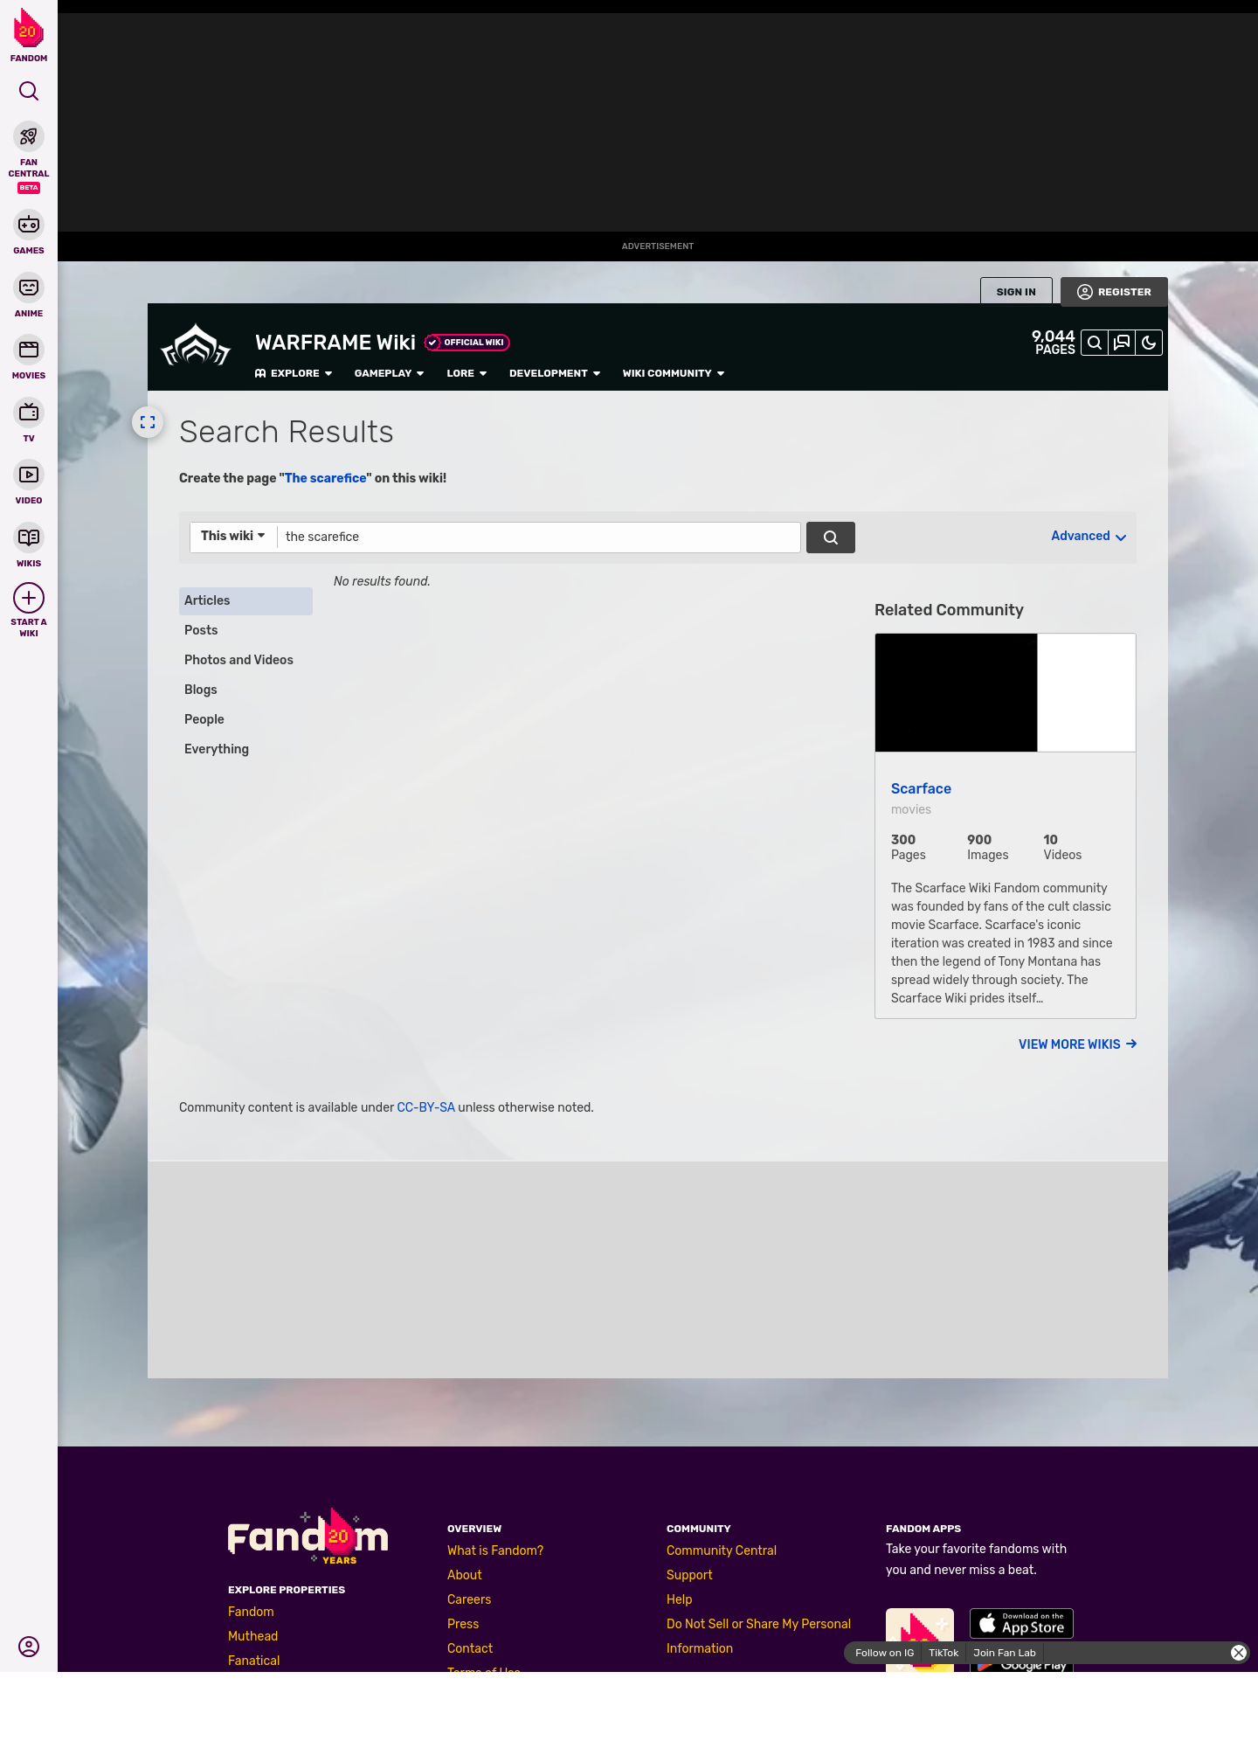Click the Register button
Viewport: 1258px width, 1748px height.
[x=1114, y=292]
